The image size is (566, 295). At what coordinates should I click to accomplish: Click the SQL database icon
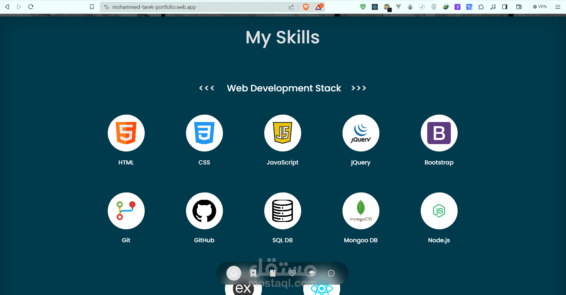(283, 211)
